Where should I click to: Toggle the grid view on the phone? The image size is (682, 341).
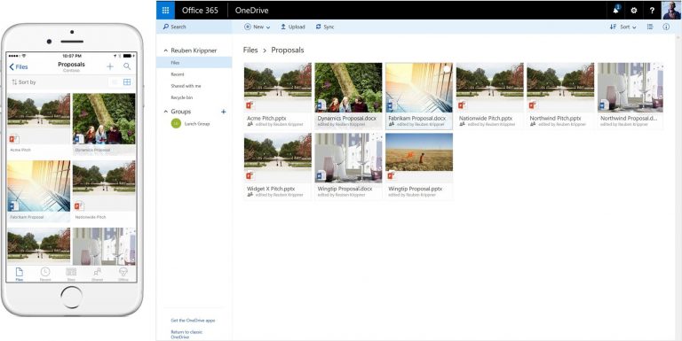(127, 82)
